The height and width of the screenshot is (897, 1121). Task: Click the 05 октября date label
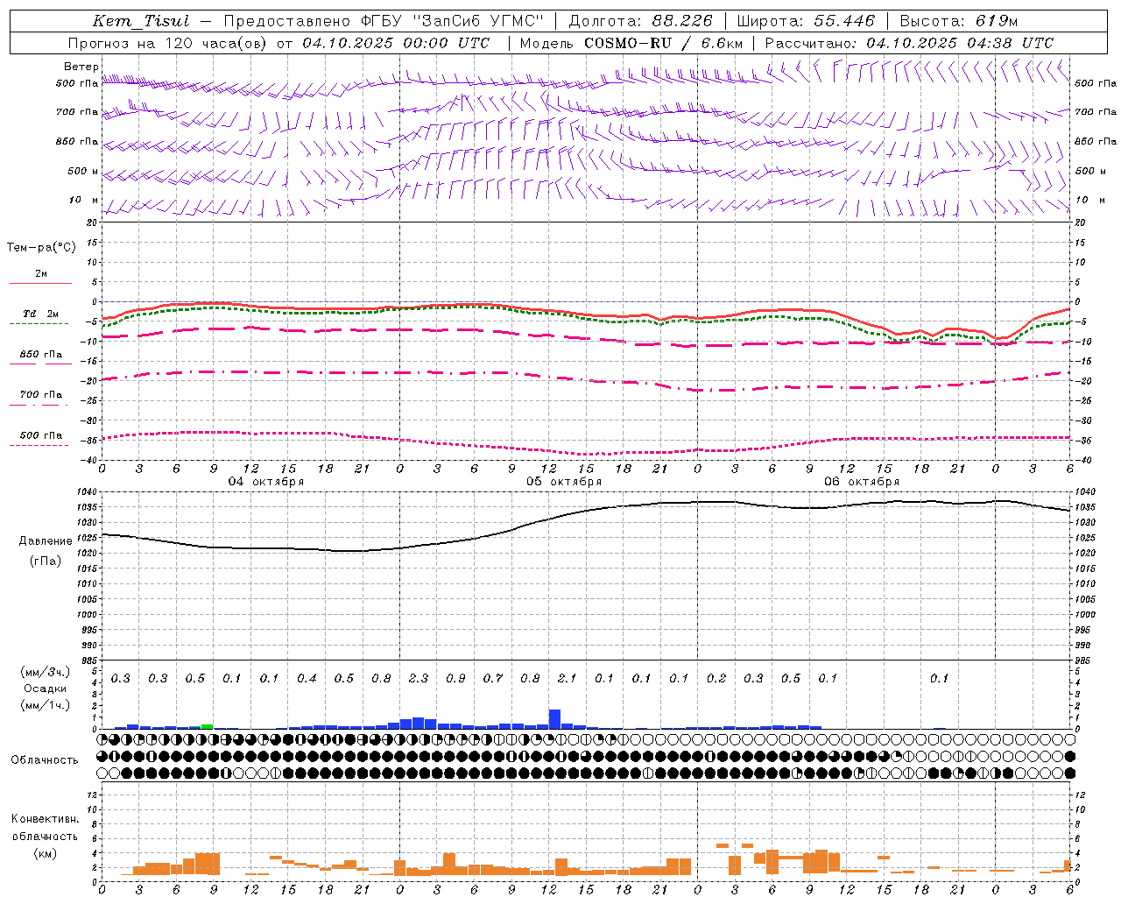click(x=564, y=482)
